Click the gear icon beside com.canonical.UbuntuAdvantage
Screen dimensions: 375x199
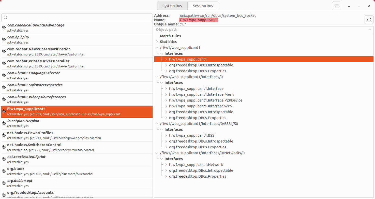tap(4, 27)
